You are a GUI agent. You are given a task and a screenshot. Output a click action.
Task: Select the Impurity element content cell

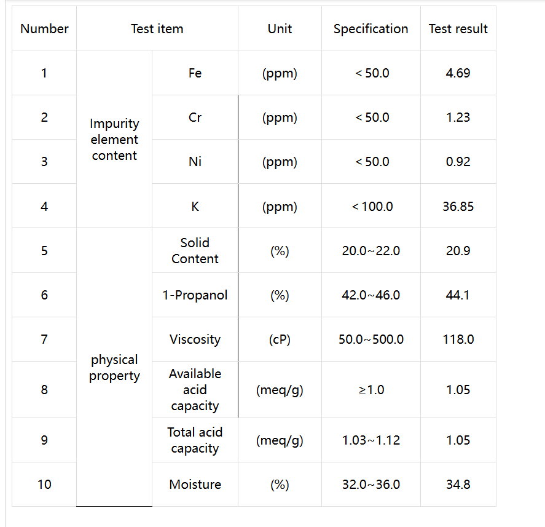(x=114, y=139)
